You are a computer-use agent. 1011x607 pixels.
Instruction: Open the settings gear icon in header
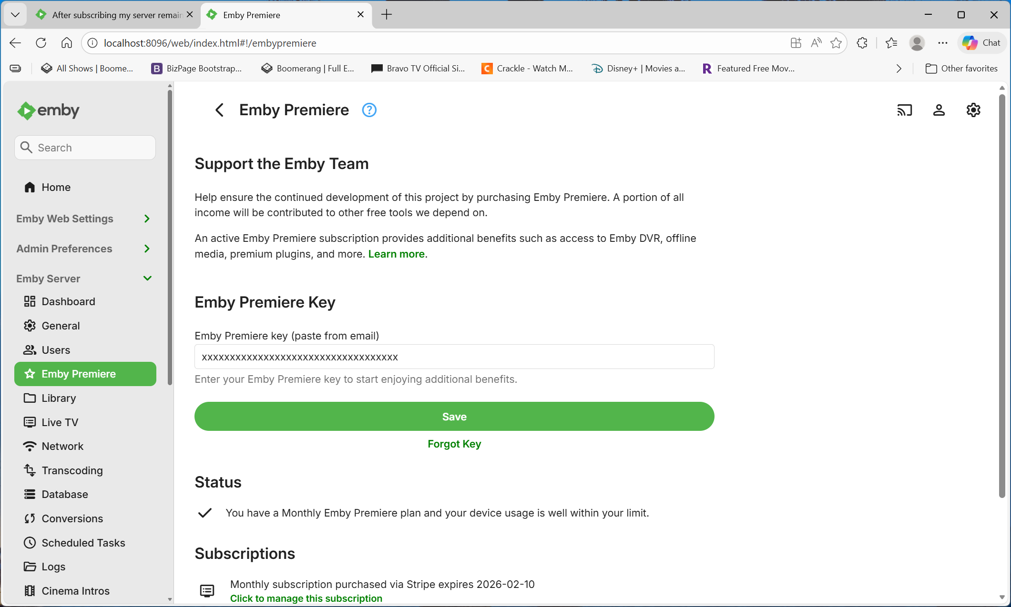[973, 110]
